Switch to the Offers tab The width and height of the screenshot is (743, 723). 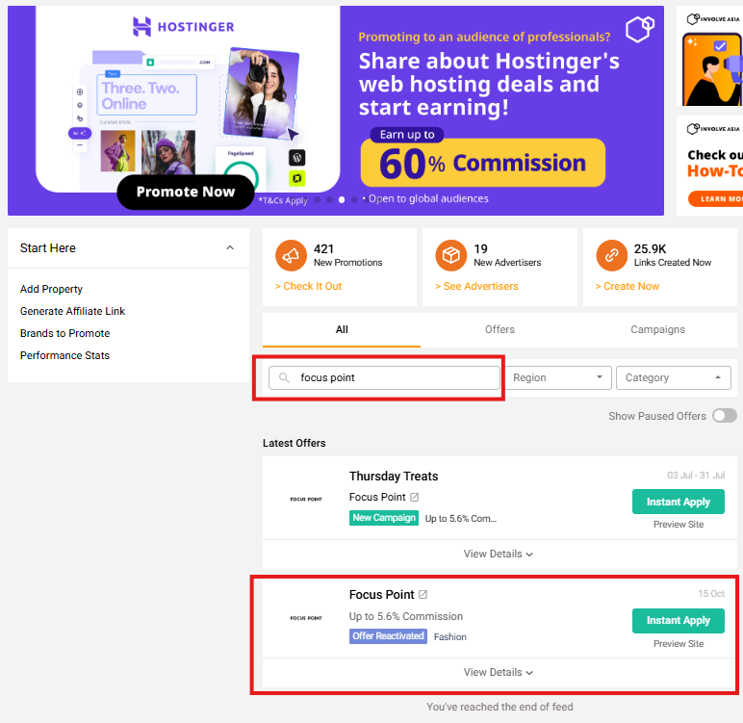pos(500,329)
